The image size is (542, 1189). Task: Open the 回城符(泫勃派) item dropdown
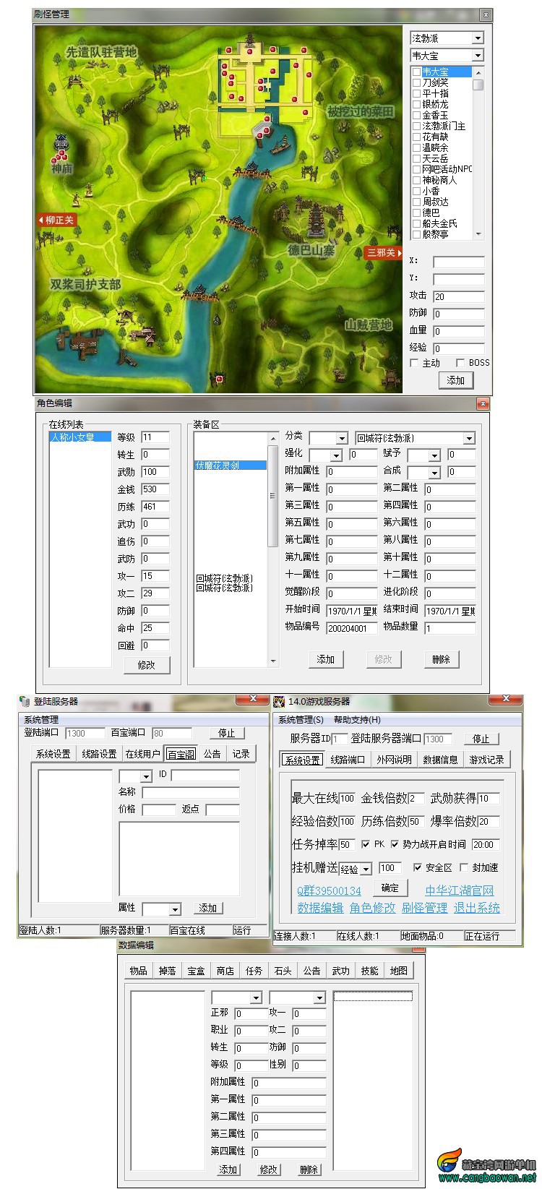point(469,438)
